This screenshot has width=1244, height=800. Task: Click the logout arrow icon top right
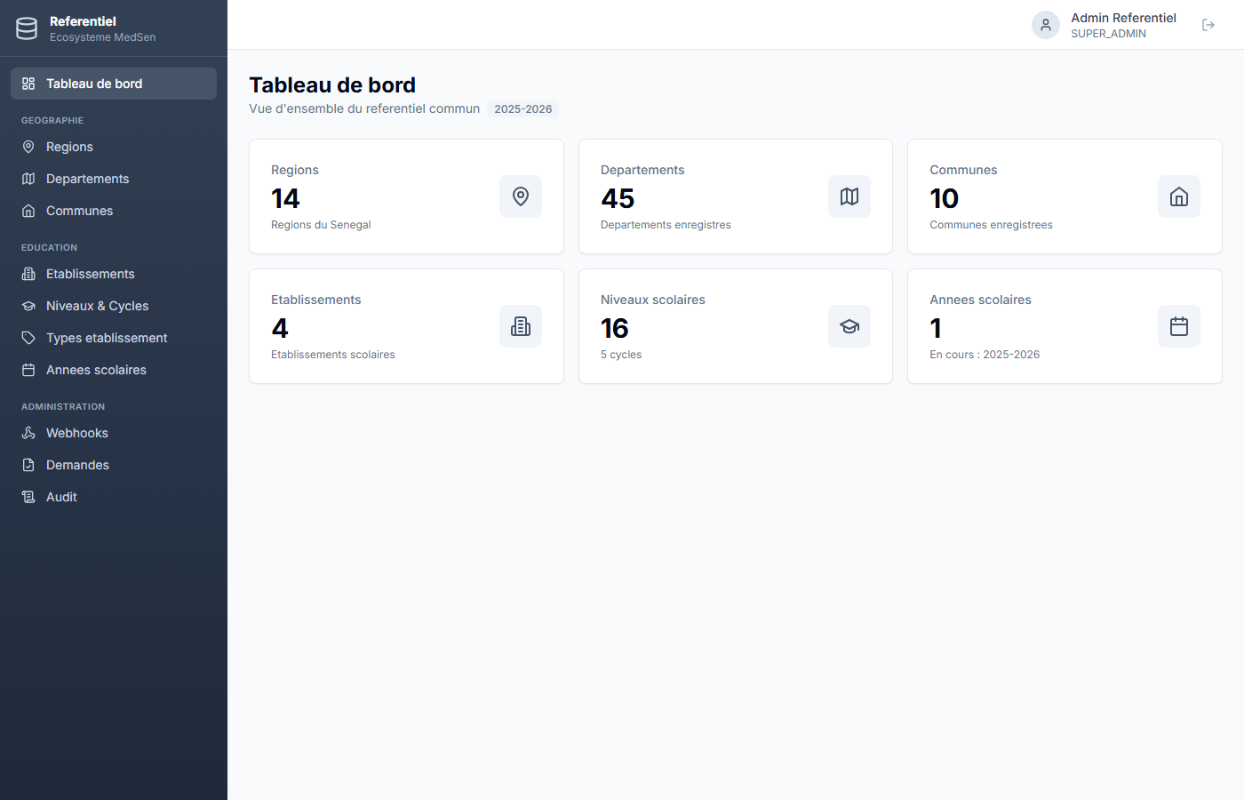pos(1208,25)
